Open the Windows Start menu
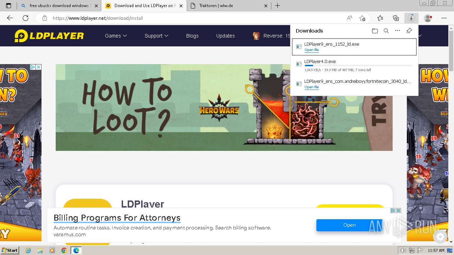Viewport: 454px width, 255px height. point(10,250)
